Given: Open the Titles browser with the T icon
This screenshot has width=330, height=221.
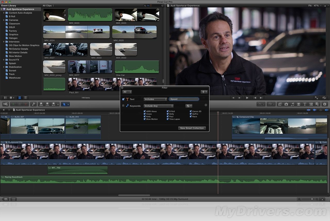Looking at the screenshot, I should 305,104.
